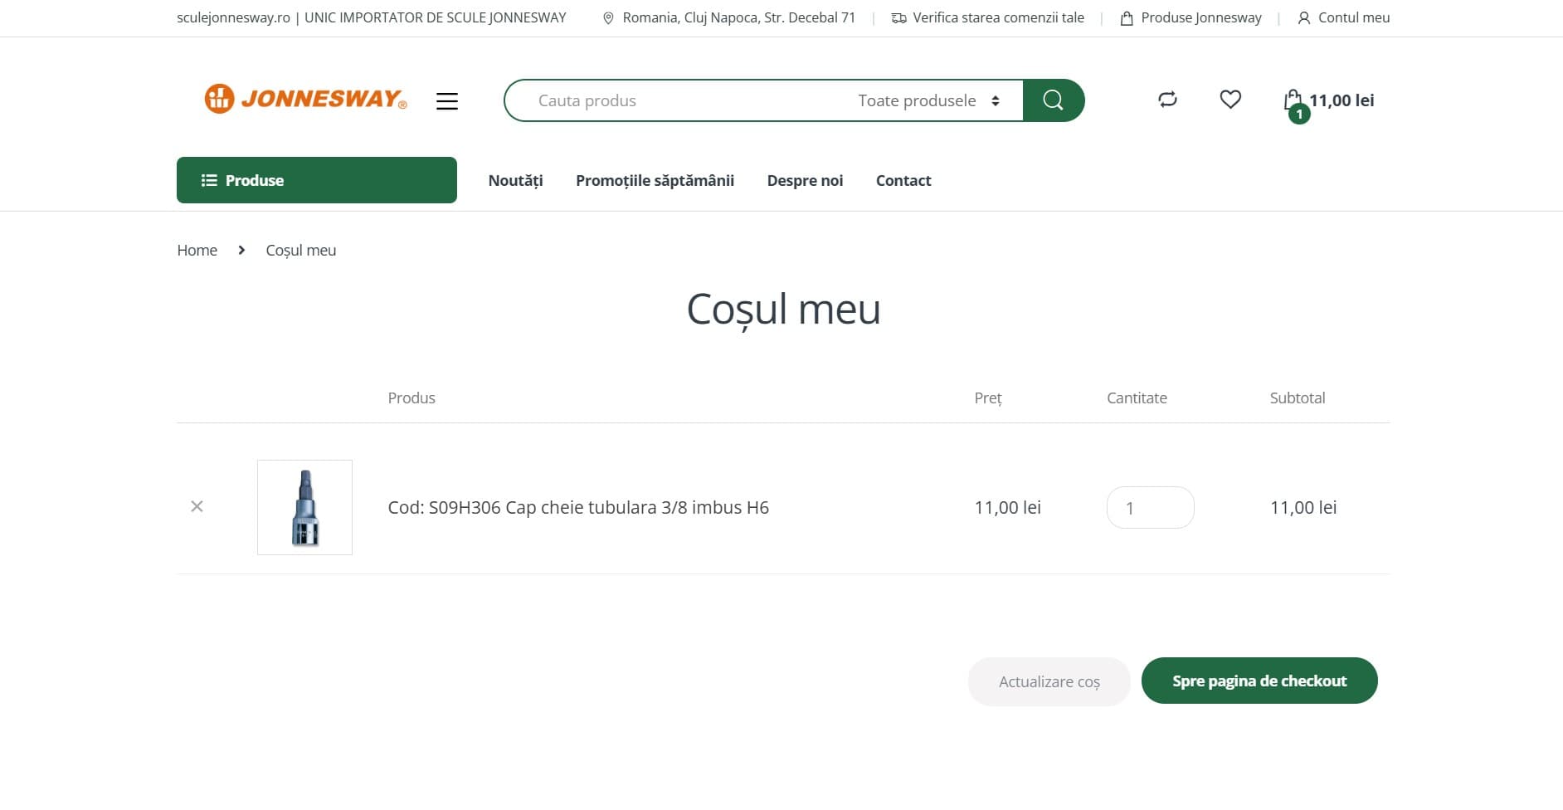Click the breadcrumb chevron separator
The width and height of the screenshot is (1563, 810).
click(241, 250)
